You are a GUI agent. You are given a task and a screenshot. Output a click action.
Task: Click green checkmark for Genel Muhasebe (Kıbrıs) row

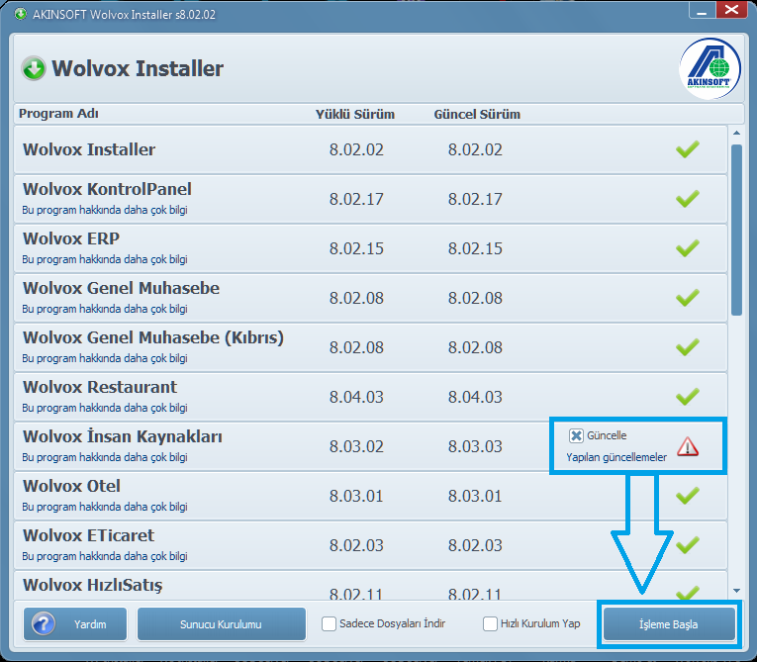[x=688, y=347]
